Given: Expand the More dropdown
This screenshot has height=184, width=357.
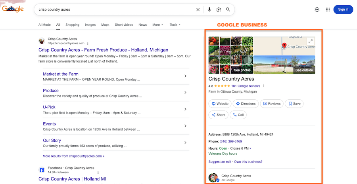Looking at the screenshot, I should pos(158,25).
